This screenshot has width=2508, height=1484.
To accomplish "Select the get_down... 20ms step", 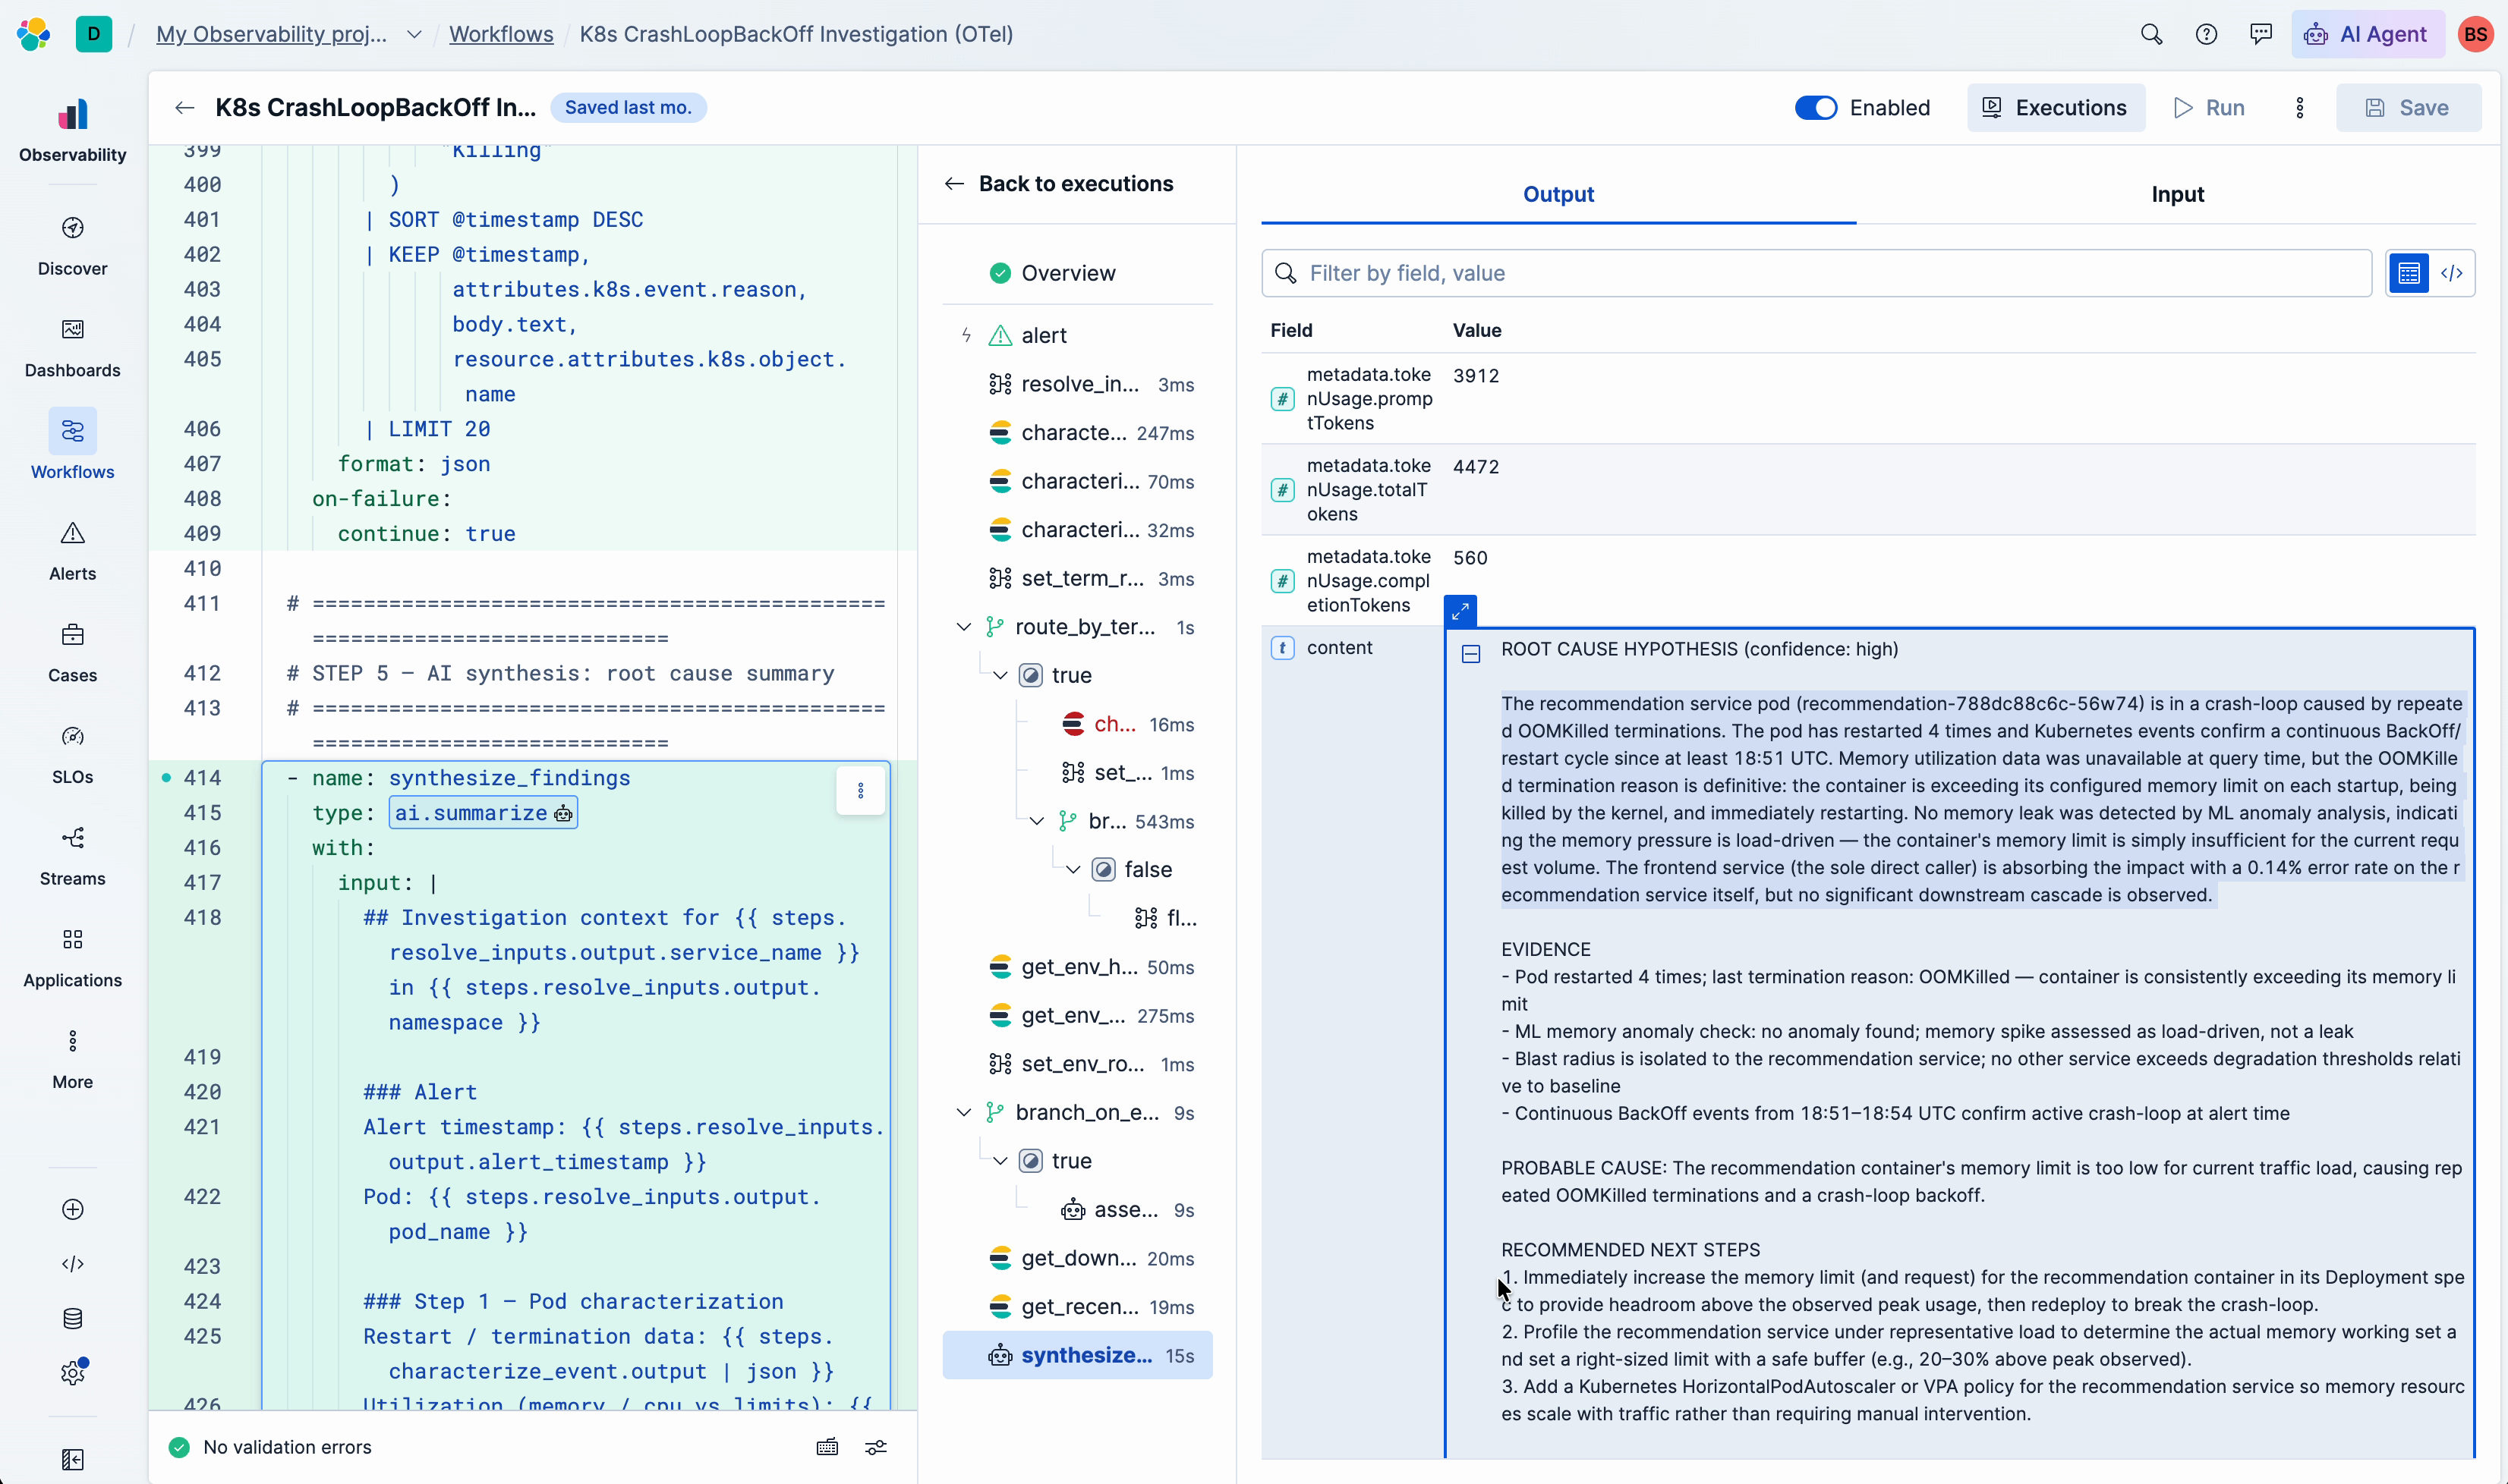I will point(1077,1258).
